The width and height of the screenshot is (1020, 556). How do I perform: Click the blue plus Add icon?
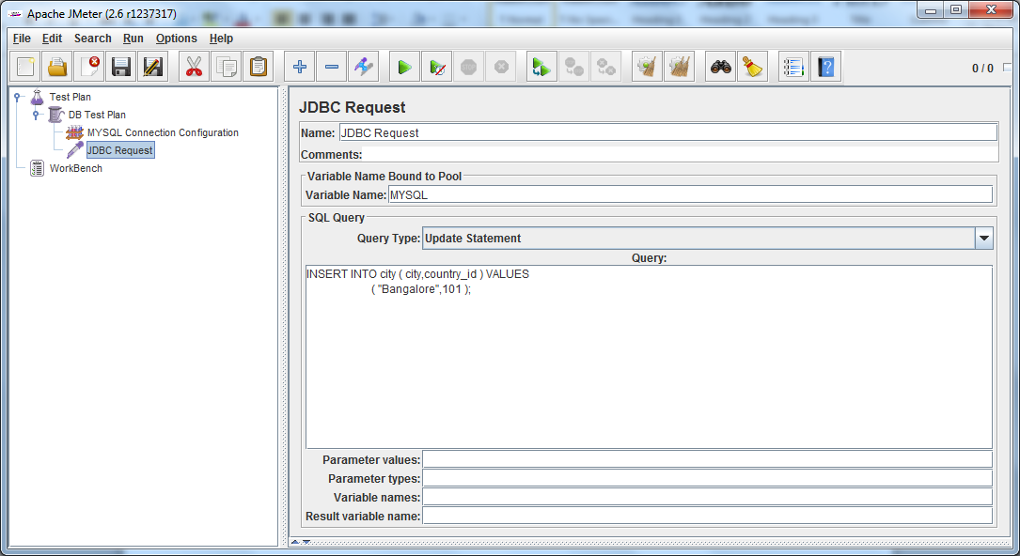coord(299,66)
